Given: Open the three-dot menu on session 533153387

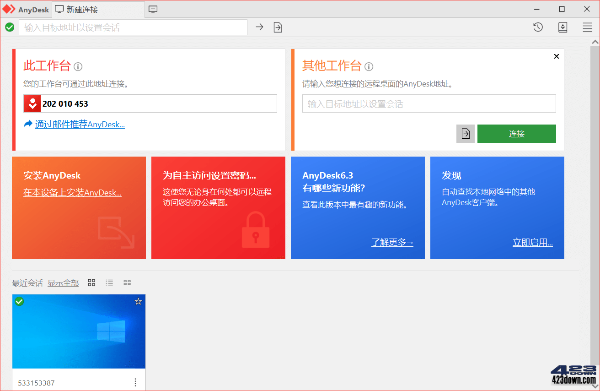Looking at the screenshot, I should pyautogui.click(x=135, y=382).
